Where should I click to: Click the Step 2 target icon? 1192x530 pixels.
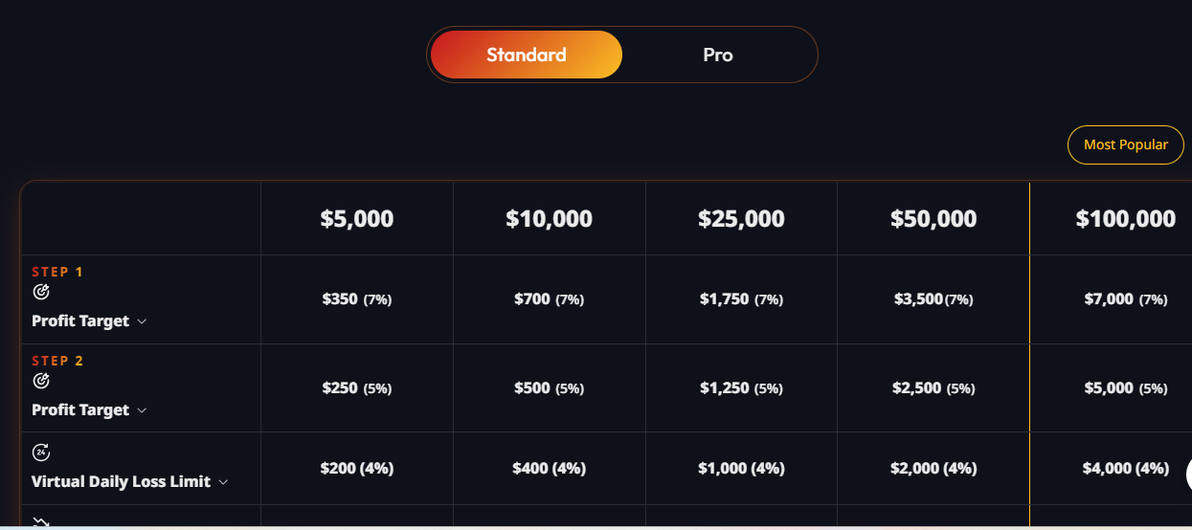coord(40,381)
